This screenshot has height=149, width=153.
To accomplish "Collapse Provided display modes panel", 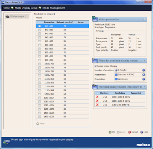I will 144,87.
